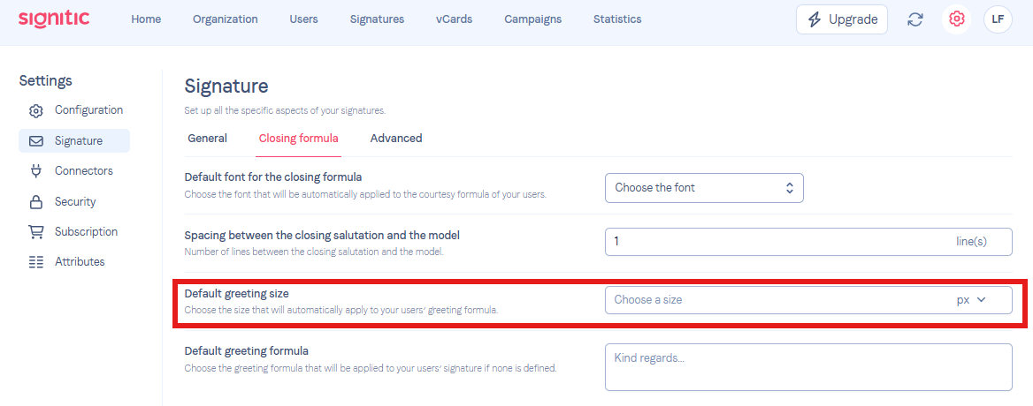Open the Choose the font dropdown
The width and height of the screenshot is (1033, 406).
coord(704,188)
